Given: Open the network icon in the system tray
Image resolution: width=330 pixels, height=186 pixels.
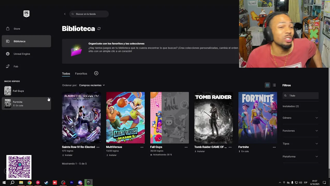Looking at the screenshot, I should pos(296,183).
